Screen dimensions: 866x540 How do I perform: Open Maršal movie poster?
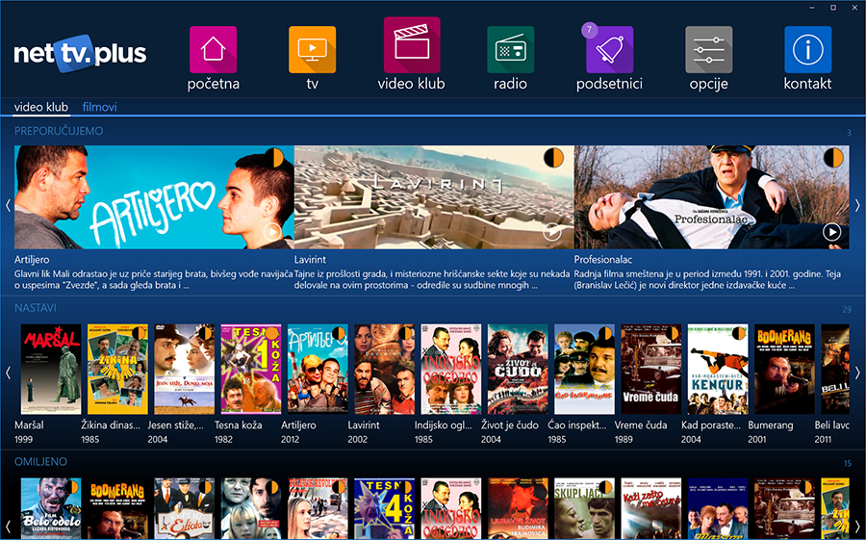[x=51, y=370]
